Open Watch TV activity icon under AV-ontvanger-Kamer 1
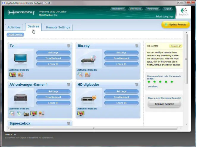The width and height of the screenshot is (198, 148). pos(34,114)
